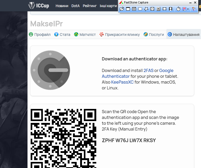Image resolution: width=201 pixels, height=168 pixels.
Task: Click the Послуги coins icon
Action: (x=146, y=34)
